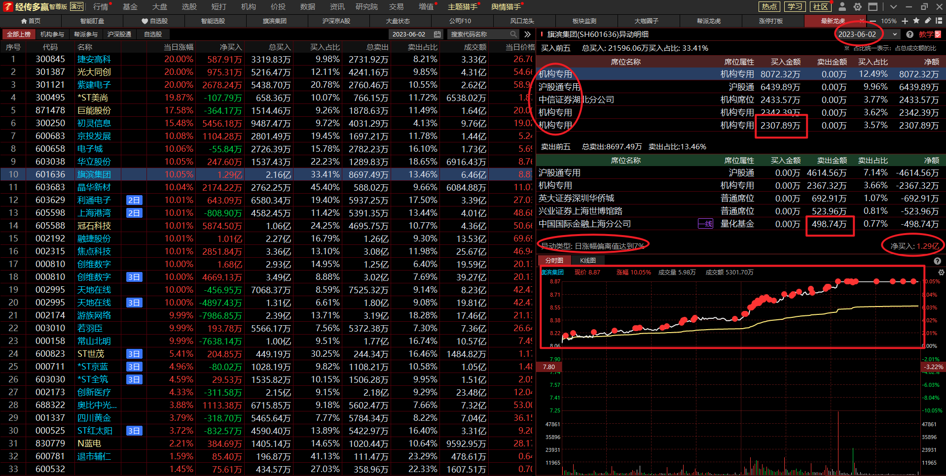Select the 自选股 filter tab
This screenshot has height=476, width=946.
coord(153,34)
